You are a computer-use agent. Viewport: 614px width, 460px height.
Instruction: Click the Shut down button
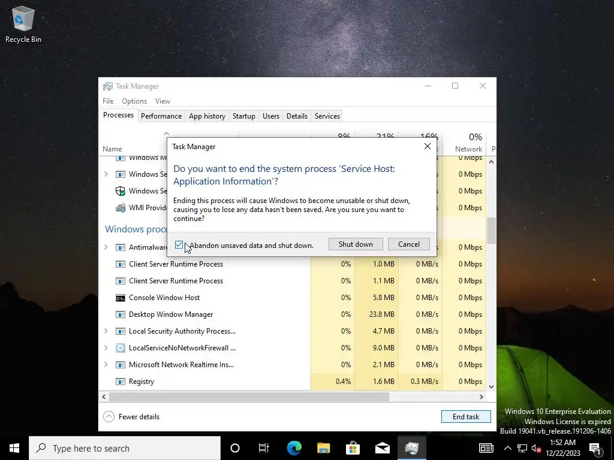click(356, 244)
